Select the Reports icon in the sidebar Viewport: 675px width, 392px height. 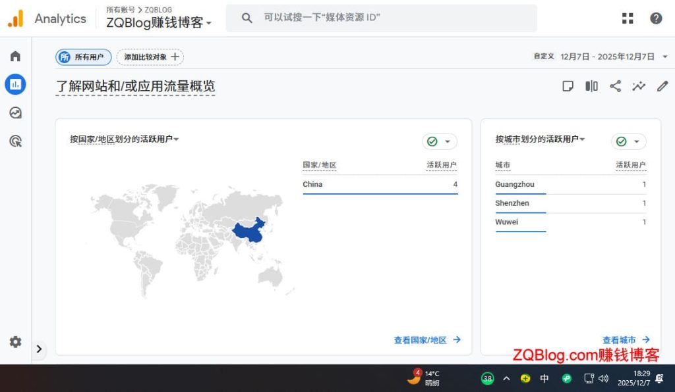[x=15, y=84]
